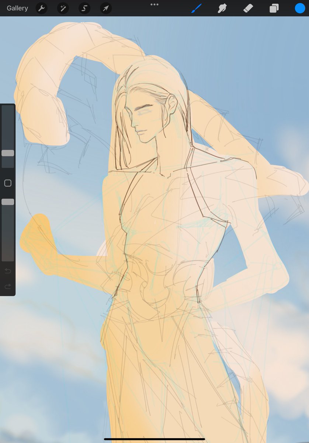Select the Brush tool
The height and width of the screenshot is (443, 309).
(x=197, y=8)
